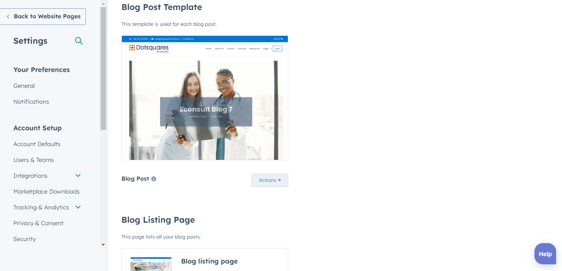The height and width of the screenshot is (271, 562).
Task: Click the blog post template preview image
Action: pyautogui.click(x=205, y=98)
